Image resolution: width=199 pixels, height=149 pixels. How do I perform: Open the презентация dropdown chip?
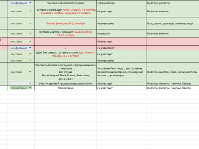pos(30,88)
